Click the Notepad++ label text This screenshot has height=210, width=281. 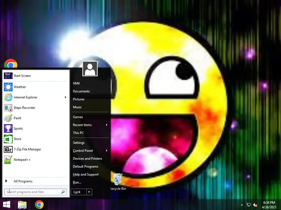click(x=22, y=160)
